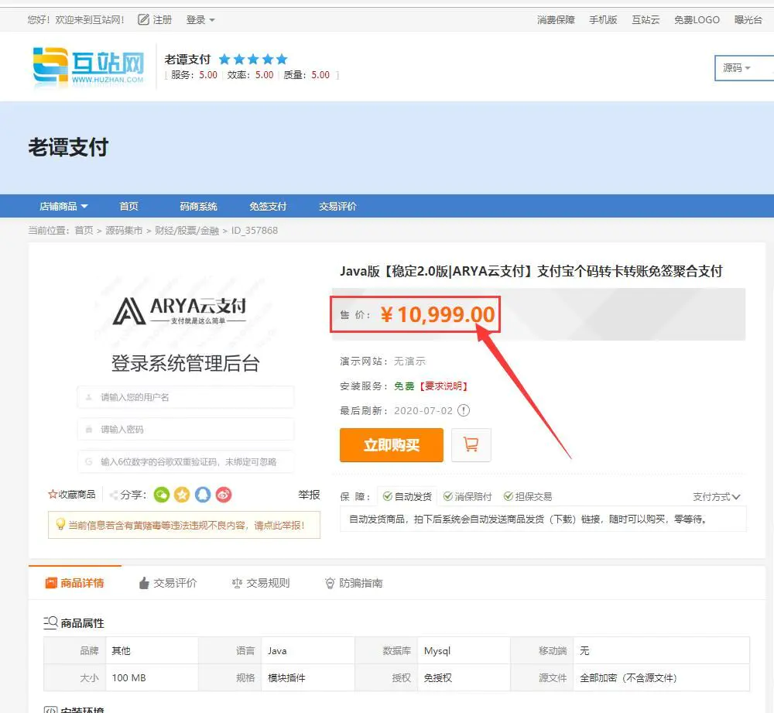Click the username input field on login form
The width and height of the screenshot is (774, 713).
point(185,396)
